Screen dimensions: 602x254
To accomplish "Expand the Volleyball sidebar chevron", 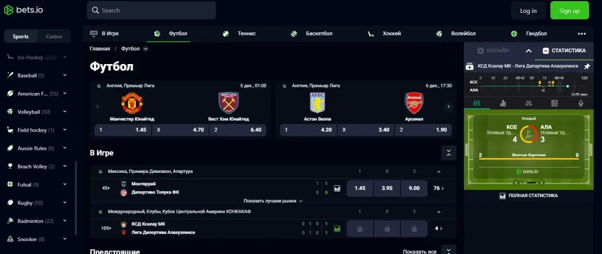I will 65,112.
